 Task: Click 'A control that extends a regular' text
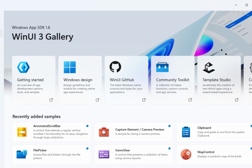tap(61, 134)
